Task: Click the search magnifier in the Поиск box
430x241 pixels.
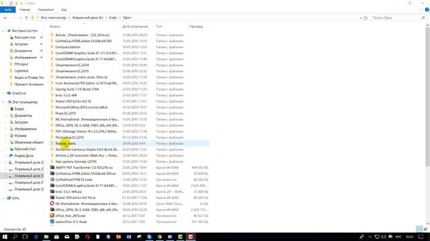Action: coord(423,18)
